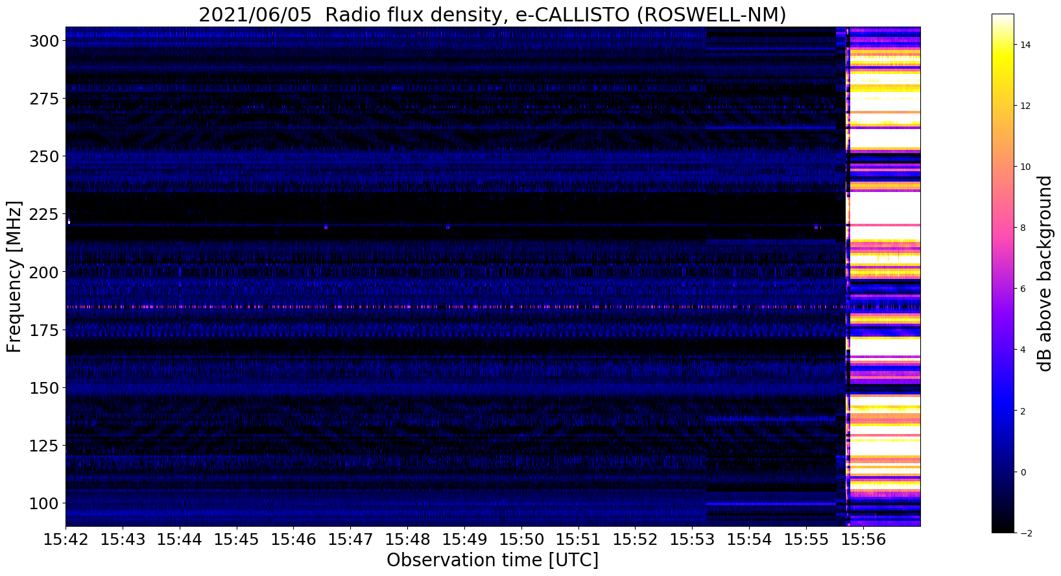Screen dimensions: 1061x576
Task: Click the 15:49 time tick label
Action: click(464, 540)
